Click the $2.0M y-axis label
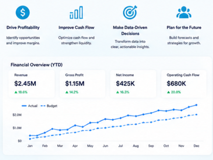The image size is (213, 160). (17, 115)
